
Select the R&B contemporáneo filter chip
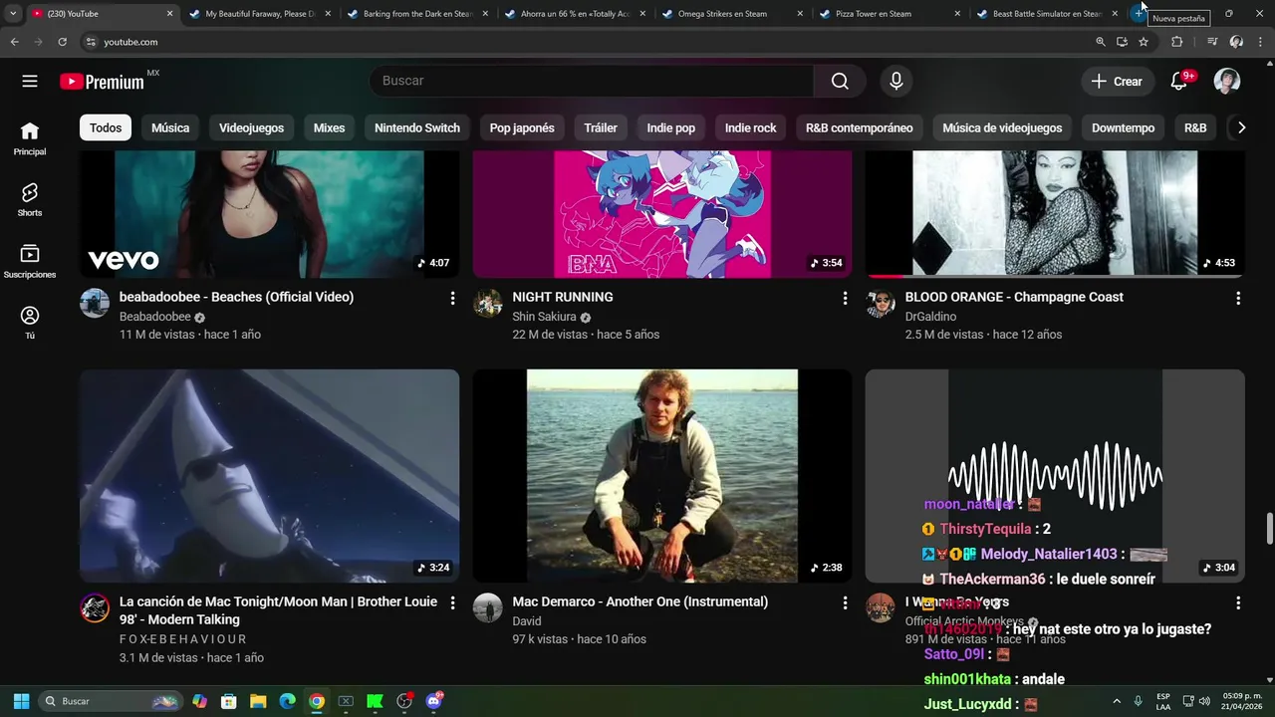click(x=860, y=127)
